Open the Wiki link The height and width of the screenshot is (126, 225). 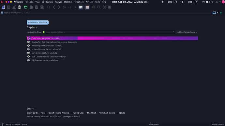coord(43,113)
